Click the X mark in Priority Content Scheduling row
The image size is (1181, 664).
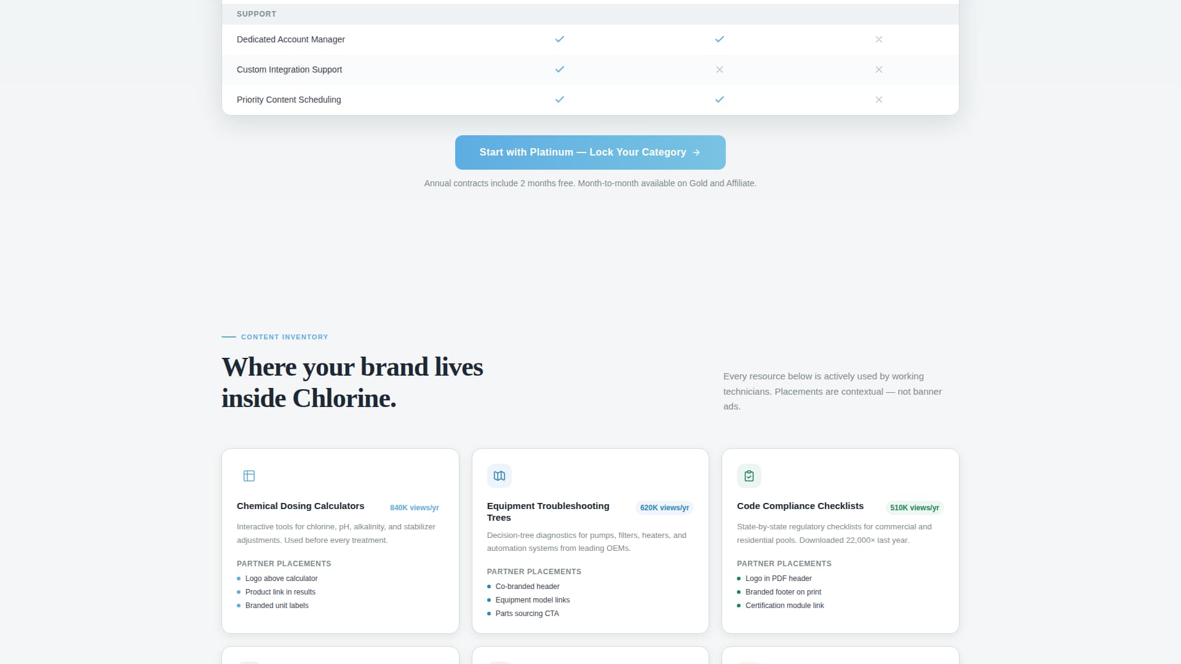[x=879, y=100]
